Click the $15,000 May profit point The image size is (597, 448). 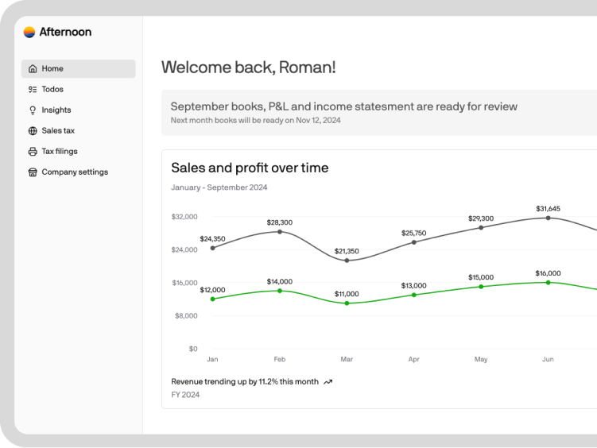tap(481, 287)
